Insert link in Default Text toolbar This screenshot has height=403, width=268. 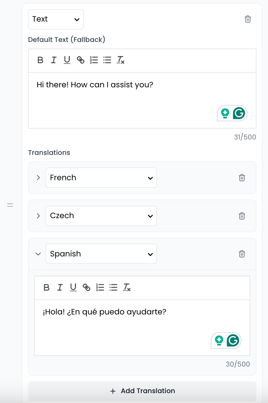81,60
